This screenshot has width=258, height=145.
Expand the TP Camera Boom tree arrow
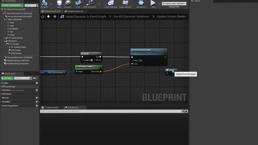4,38
